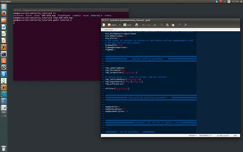This screenshot has width=243, height=152.
Task: Open Find and Replace tool icon
Action: tap(186, 25)
